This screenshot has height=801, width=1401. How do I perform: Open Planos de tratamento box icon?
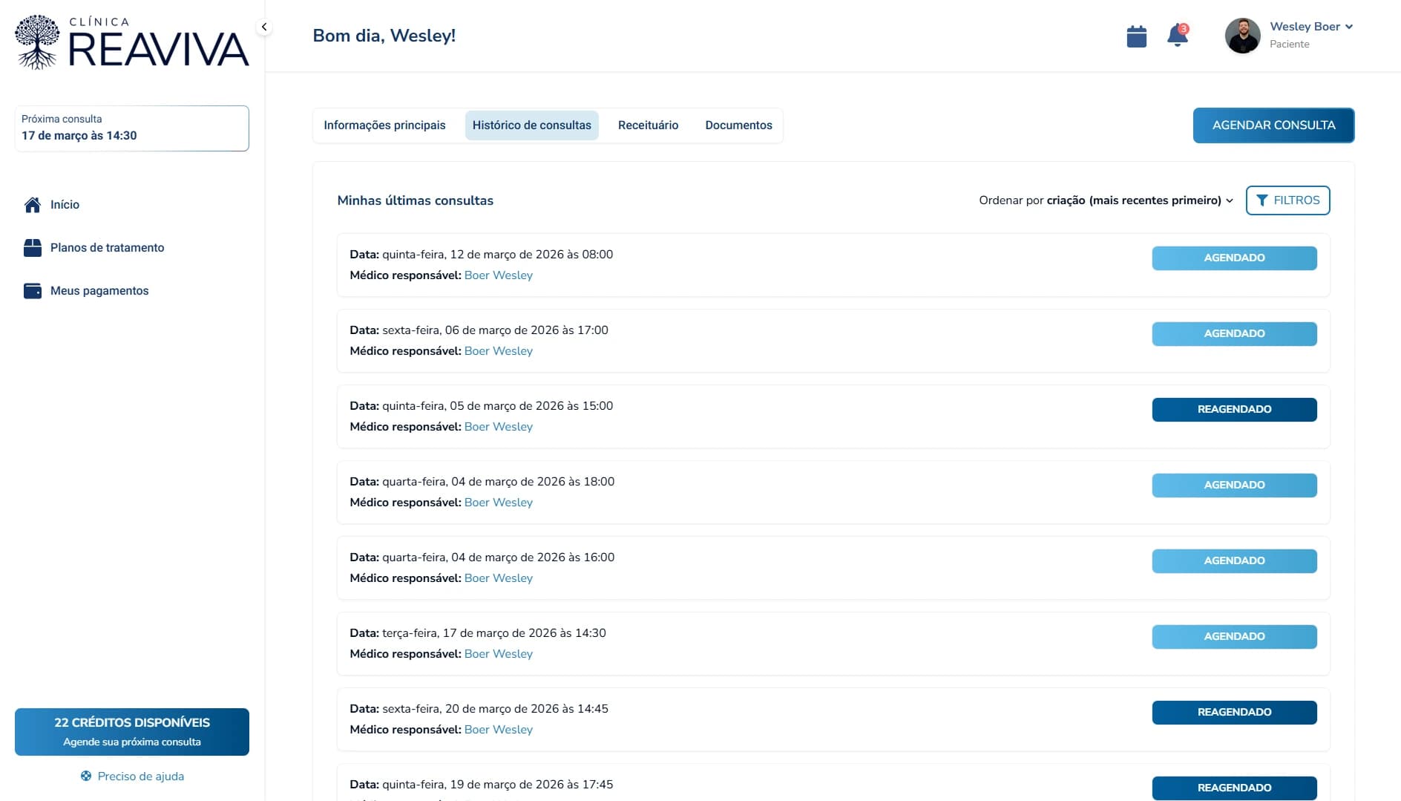pos(33,248)
